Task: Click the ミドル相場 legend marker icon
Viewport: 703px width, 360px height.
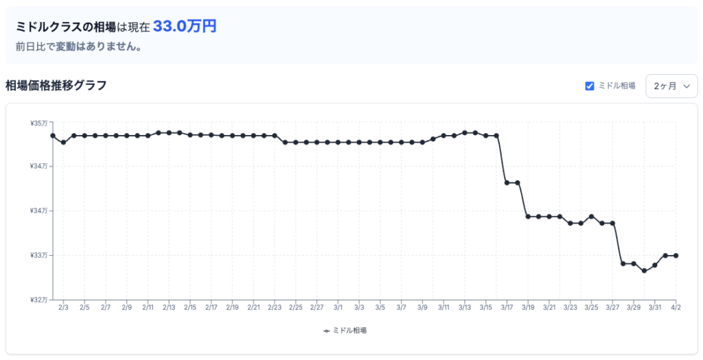Action: [x=326, y=331]
